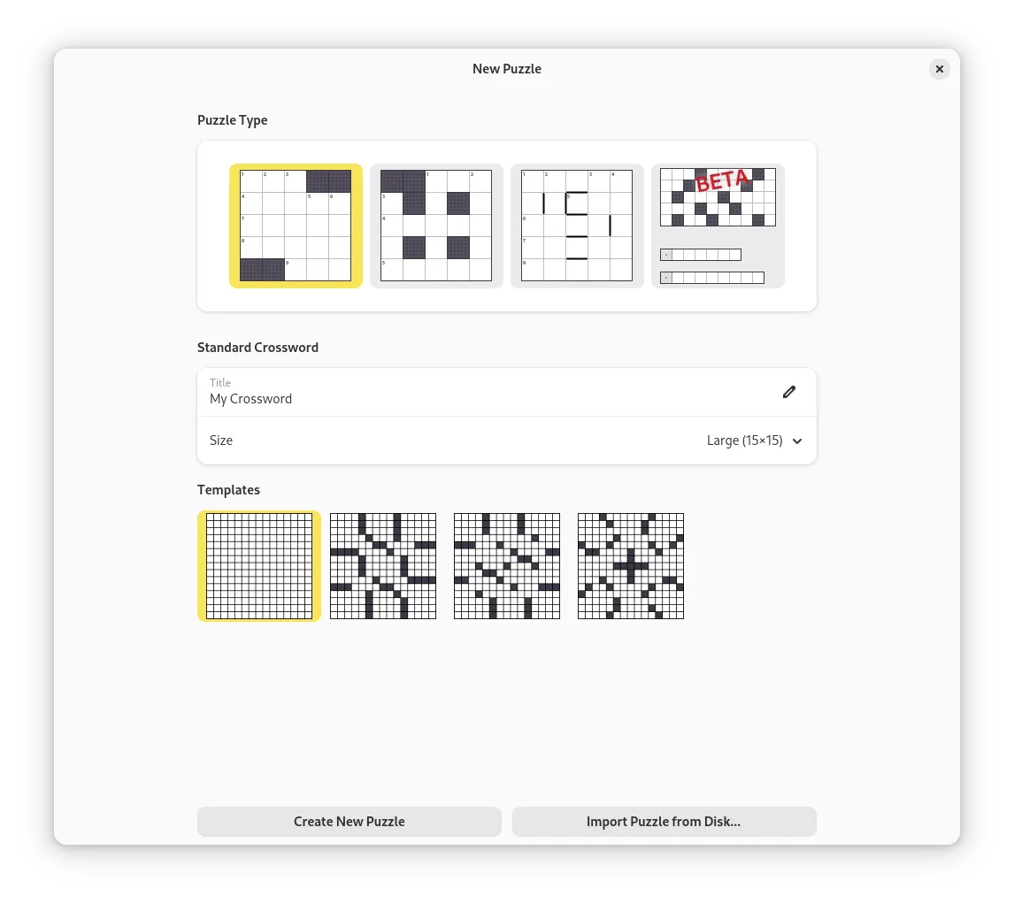1014x904 pixels.
Task: Click Create New Puzzle
Action: point(349,821)
